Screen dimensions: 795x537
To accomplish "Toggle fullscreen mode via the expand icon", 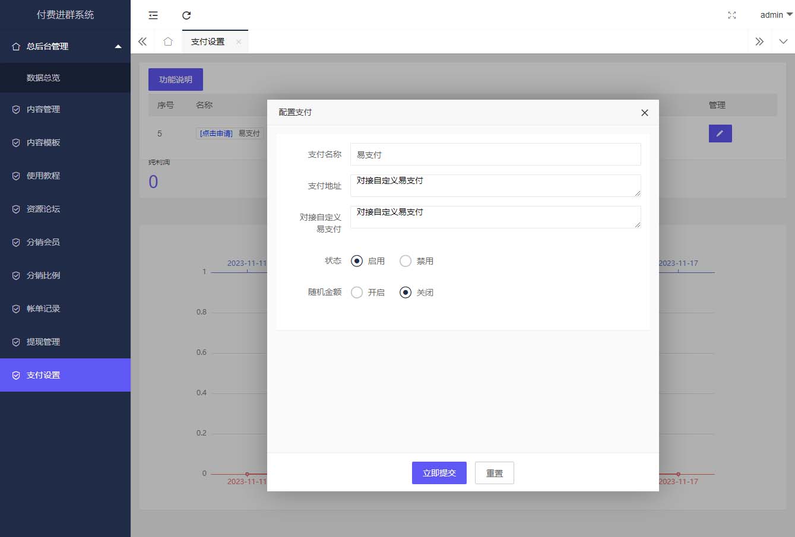I will coord(731,15).
